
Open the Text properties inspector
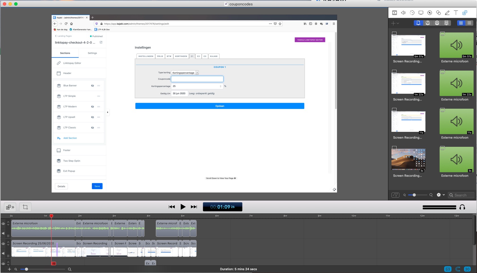click(x=456, y=13)
